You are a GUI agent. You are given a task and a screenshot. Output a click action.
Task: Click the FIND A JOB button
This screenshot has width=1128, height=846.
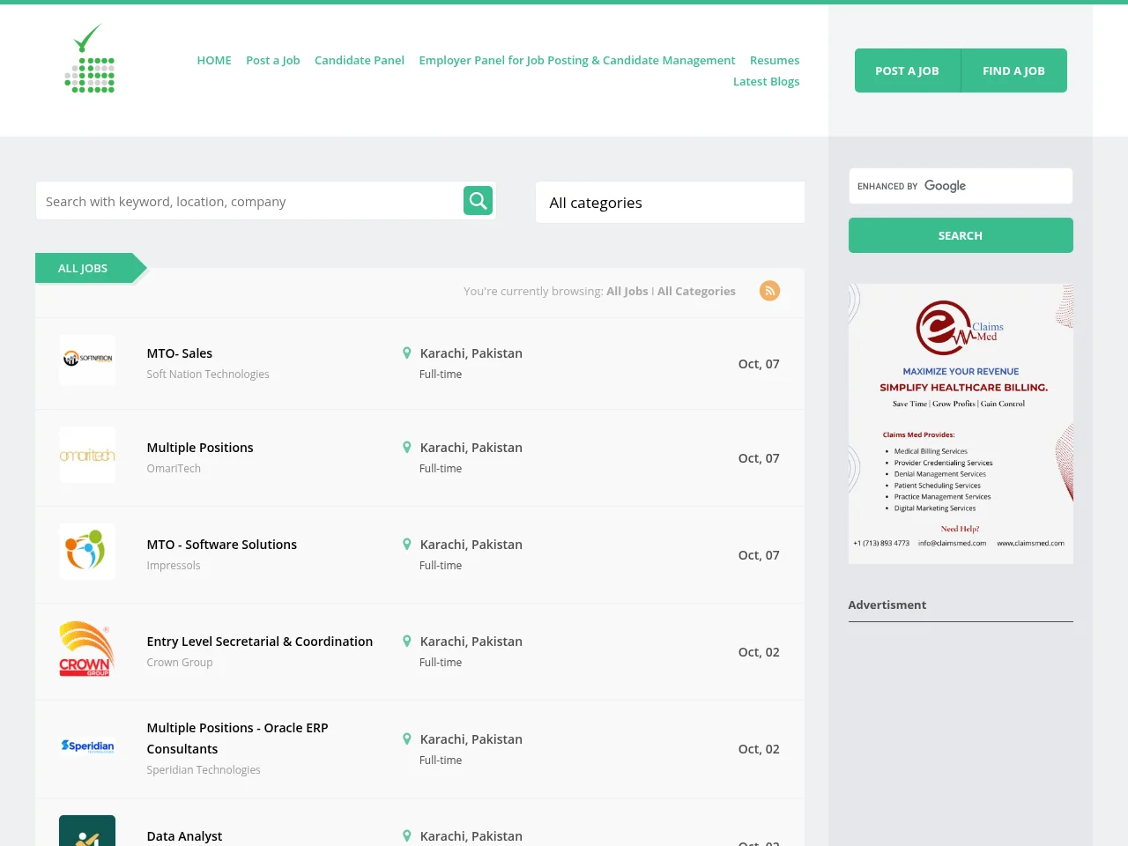pos(1013,70)
